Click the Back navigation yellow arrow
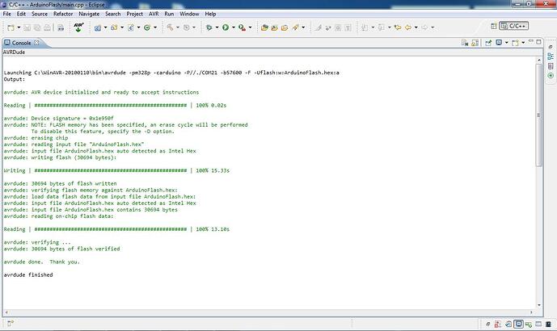 point(408,27)
